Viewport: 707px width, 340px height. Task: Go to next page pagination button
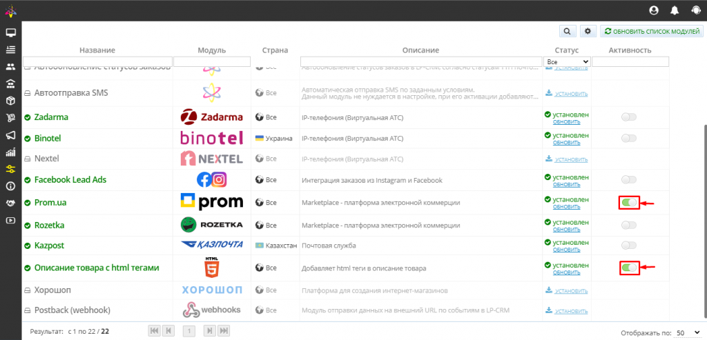210,331
